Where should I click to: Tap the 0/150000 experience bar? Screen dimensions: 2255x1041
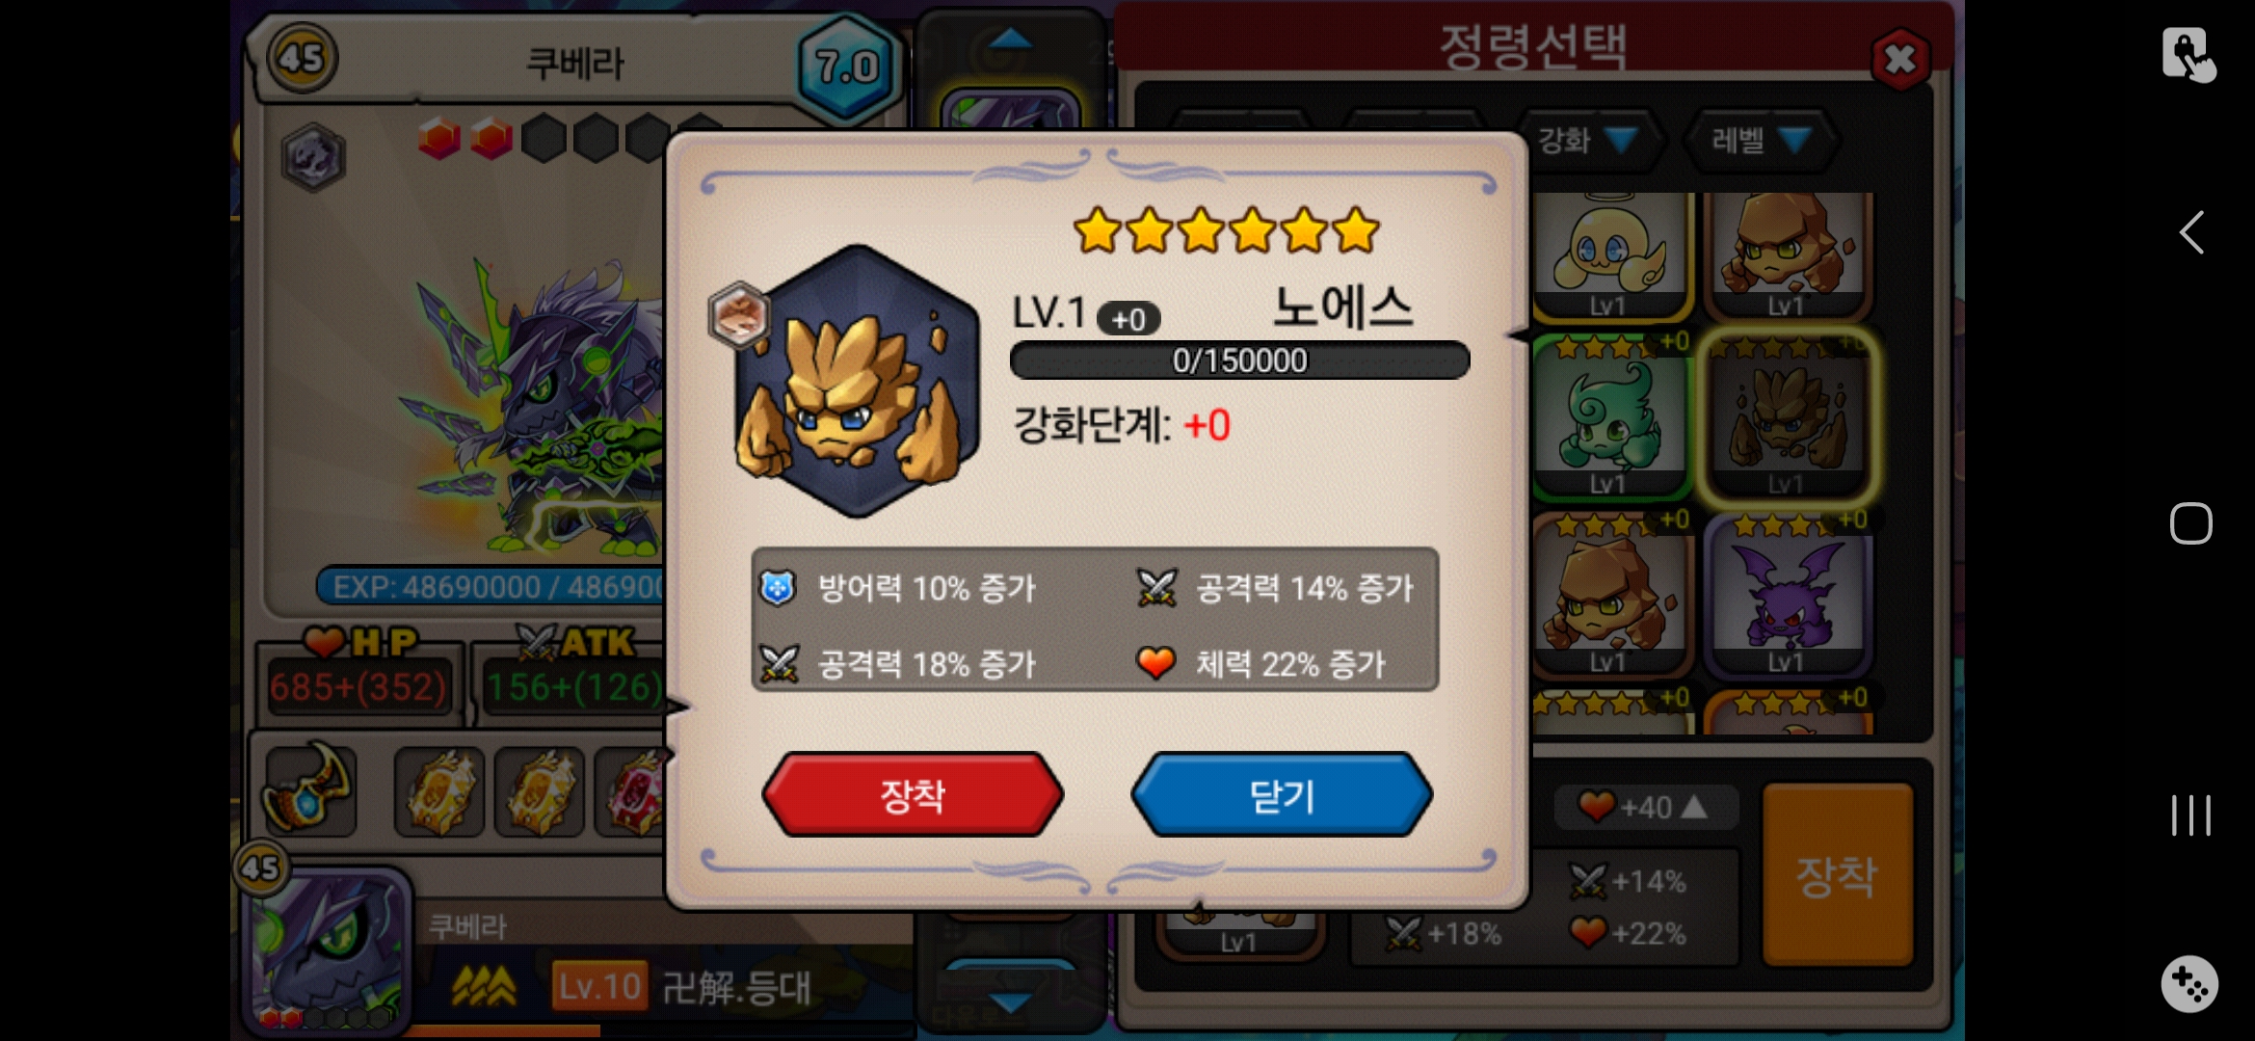1239,360
